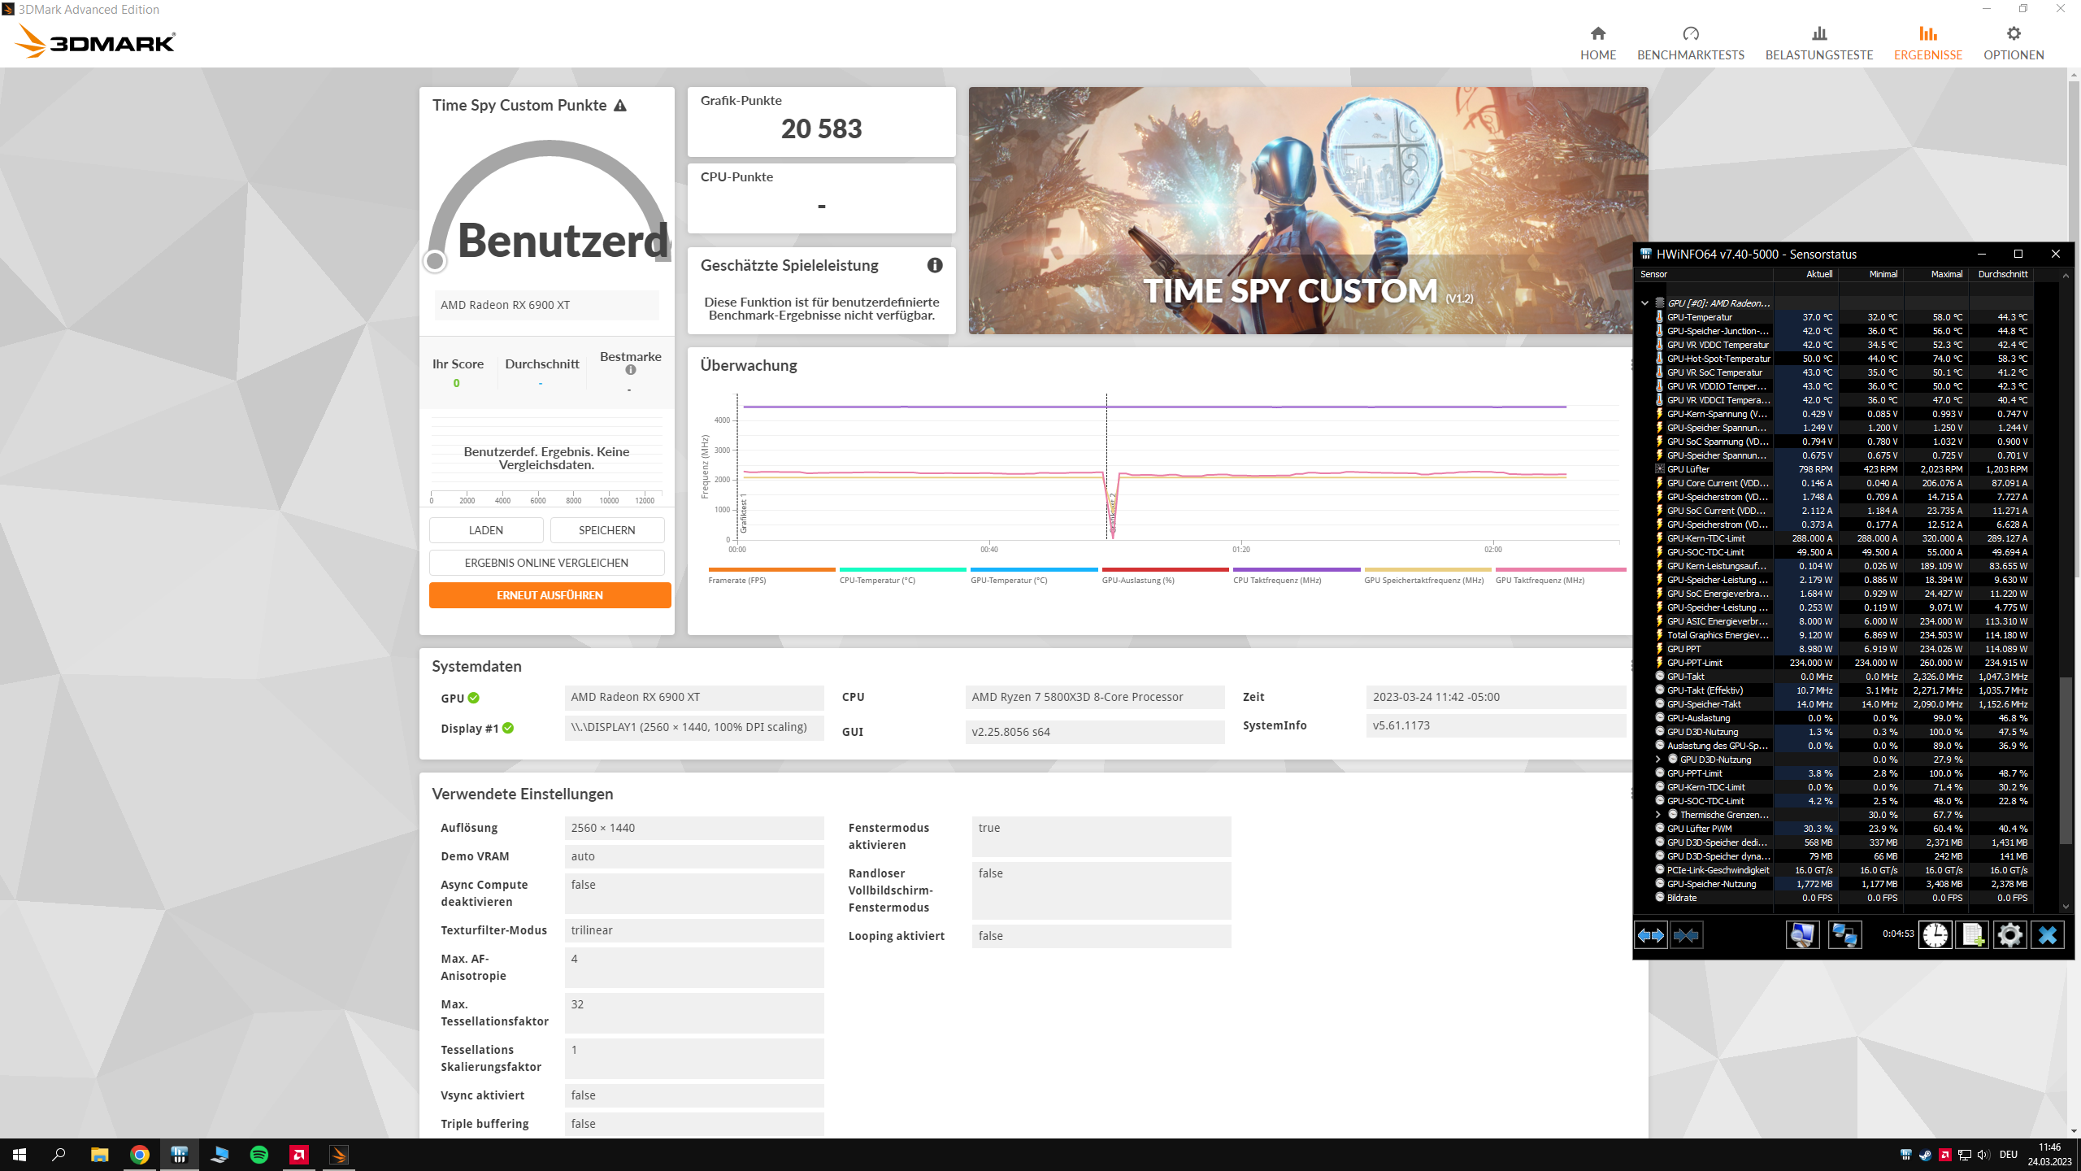This screenshot has height=1171, width=2081.
Task: Click the HWiNFO expand columns arrows icon
Action: click(1650, 935)
